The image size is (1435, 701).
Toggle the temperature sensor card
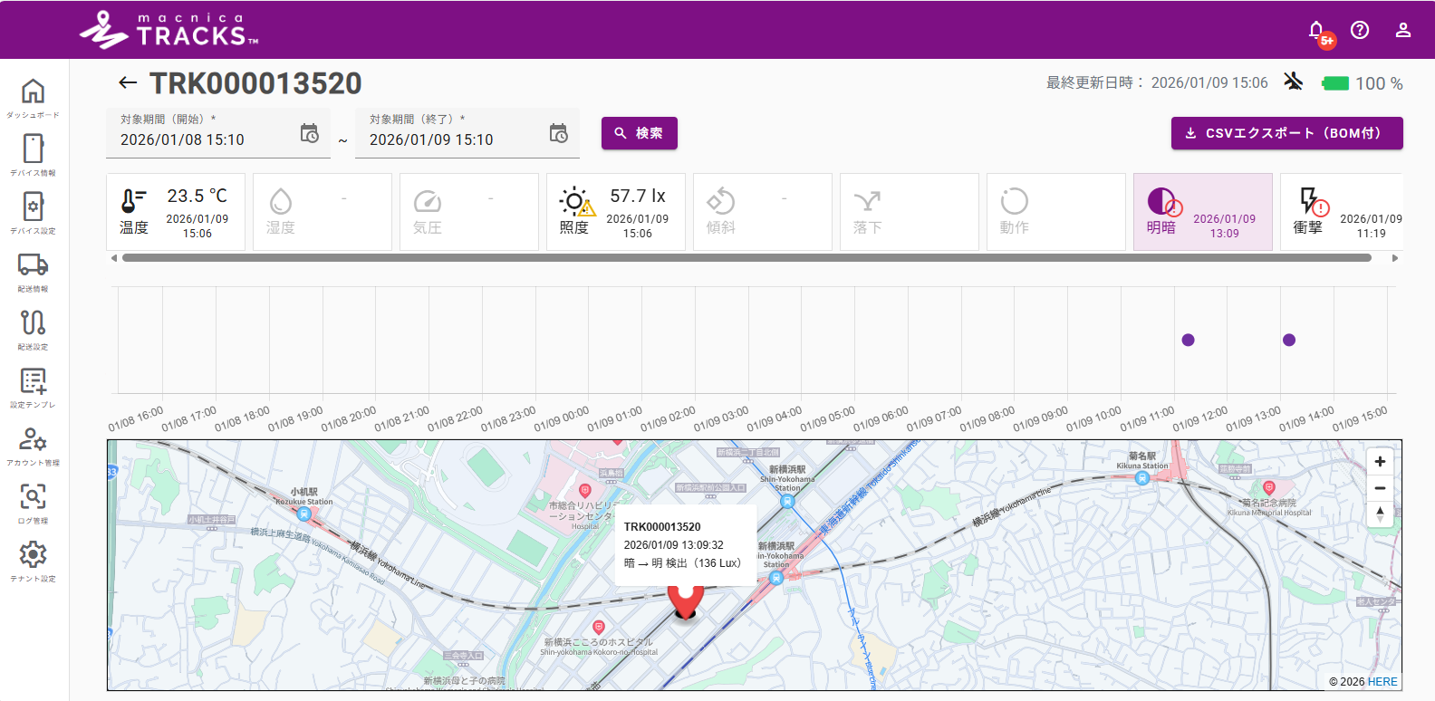176,212
